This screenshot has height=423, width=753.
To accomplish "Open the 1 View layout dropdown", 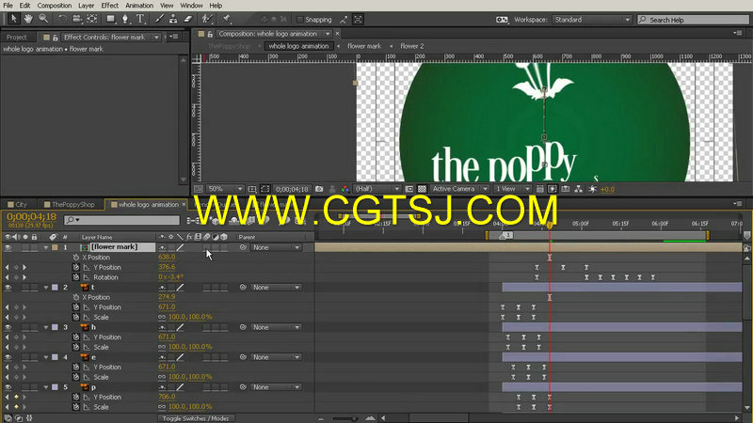I will pos(513,189).
